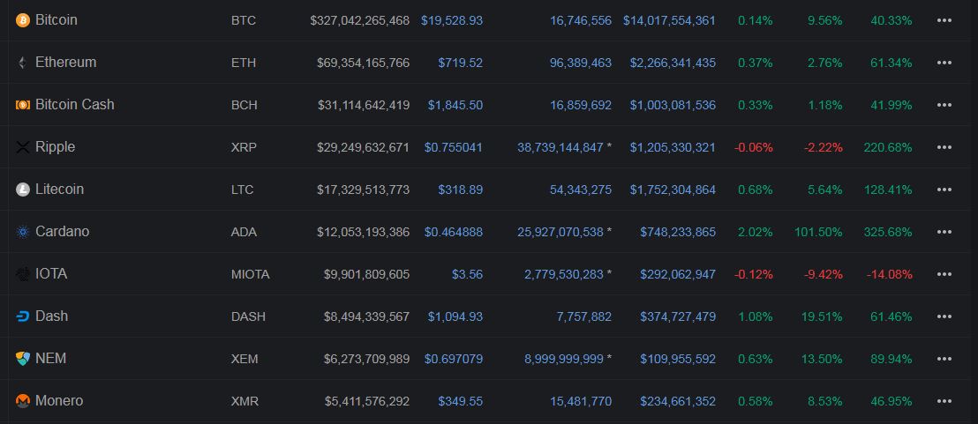Image resolution: width=978 pixels, height=424 pixels.
Task: Open the three-dot menu in Litecoin row
Action: pyautogui.click(x=944, y=190)
